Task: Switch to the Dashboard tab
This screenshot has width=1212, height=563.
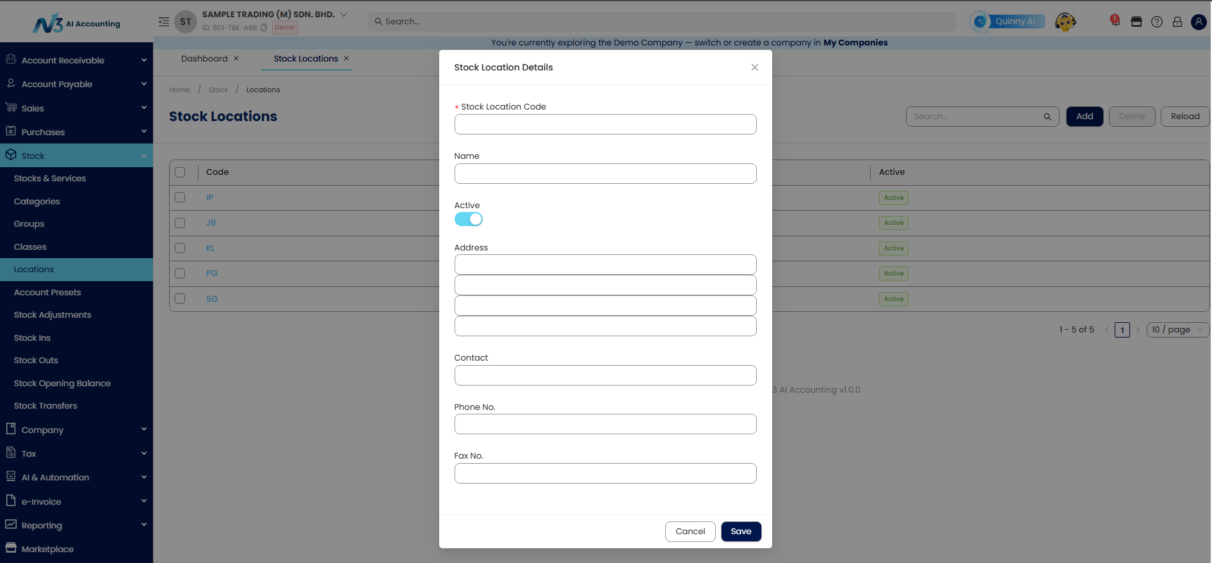Action: coord(204,58)
